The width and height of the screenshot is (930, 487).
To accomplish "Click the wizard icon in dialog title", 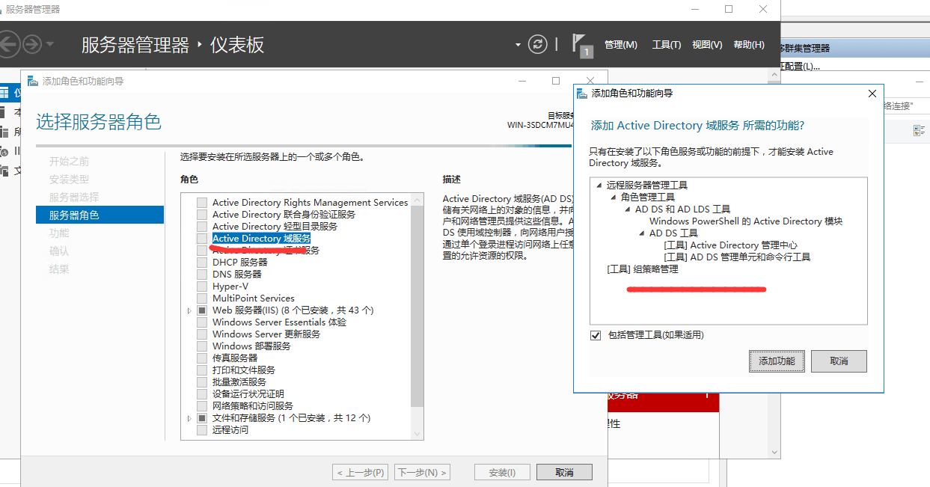I will point(582,94).
